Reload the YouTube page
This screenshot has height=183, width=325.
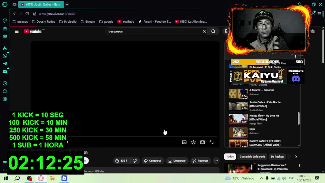[x=27, y=13]
